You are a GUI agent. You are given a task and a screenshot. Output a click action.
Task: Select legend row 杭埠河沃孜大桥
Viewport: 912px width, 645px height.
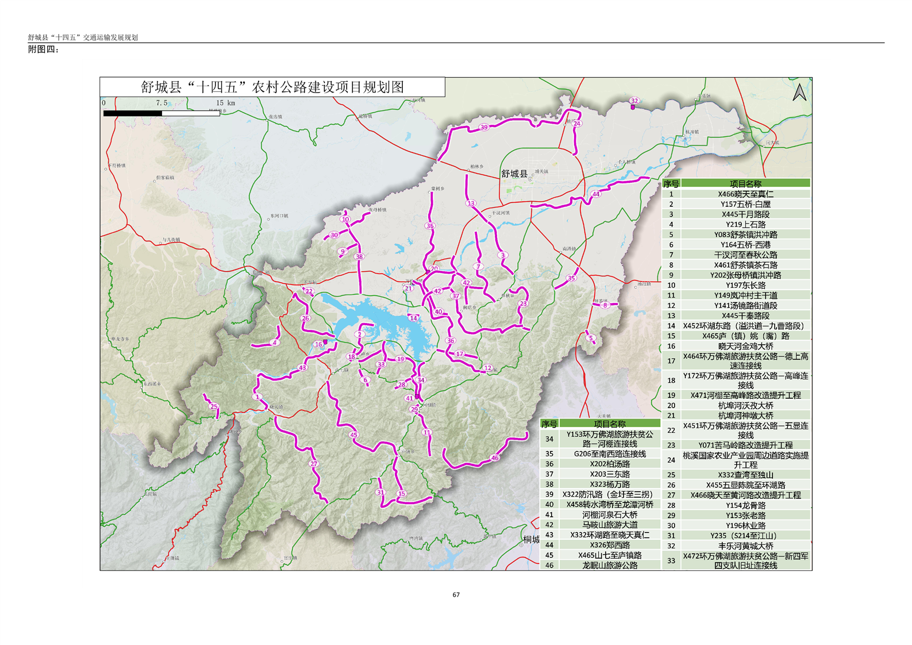coord(736,405)
